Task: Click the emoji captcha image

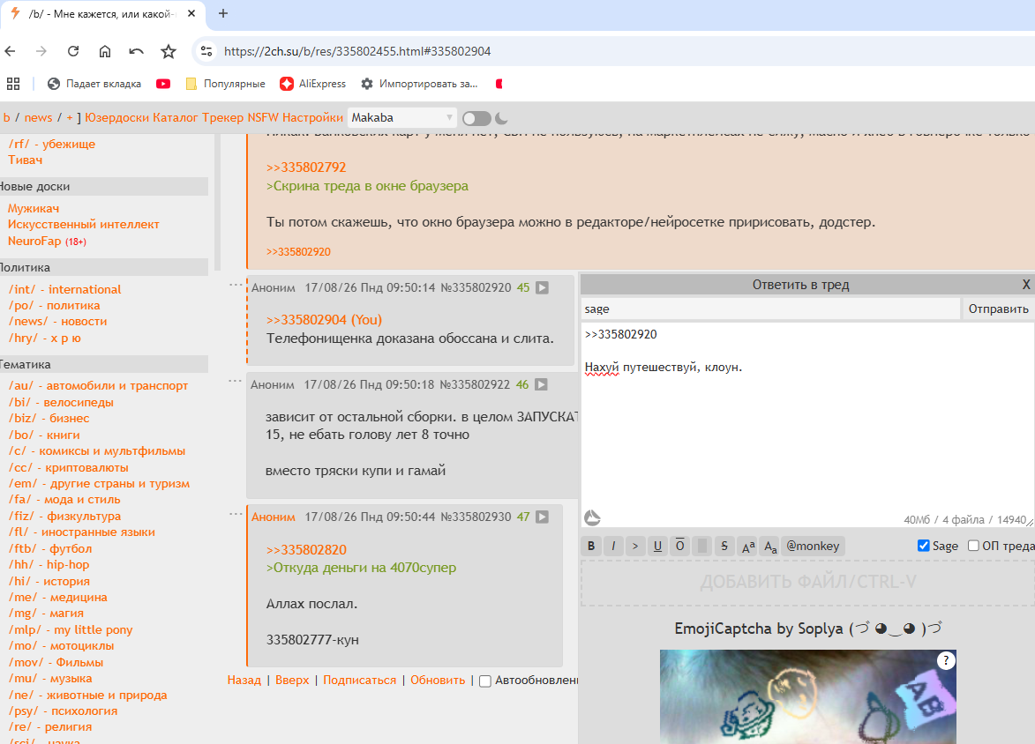Action: point(808,696)
